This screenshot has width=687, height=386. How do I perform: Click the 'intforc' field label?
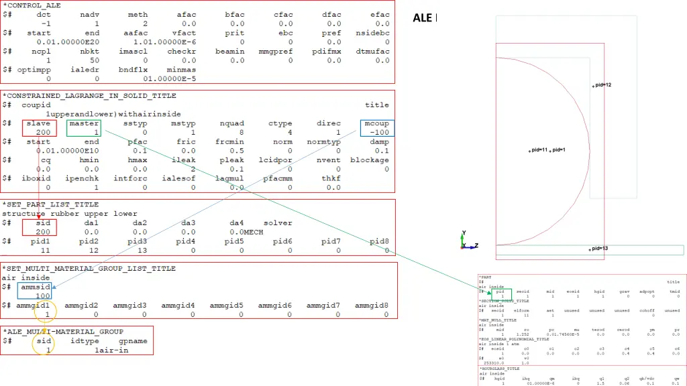pos(130,178)
